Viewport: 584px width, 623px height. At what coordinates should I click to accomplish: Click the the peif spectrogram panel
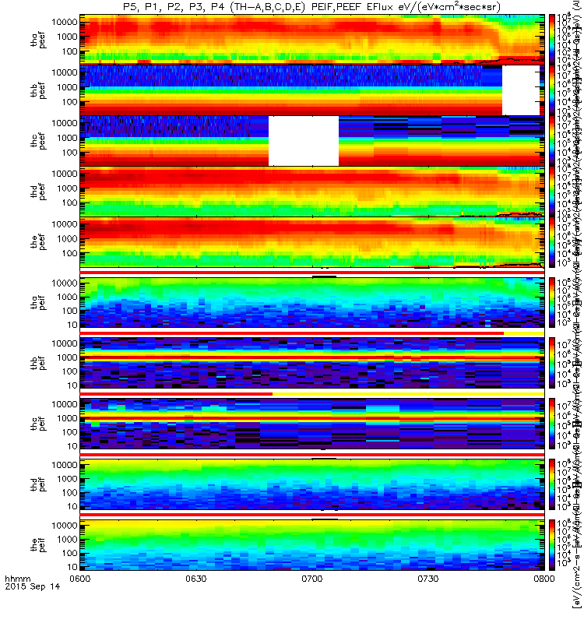312,544
